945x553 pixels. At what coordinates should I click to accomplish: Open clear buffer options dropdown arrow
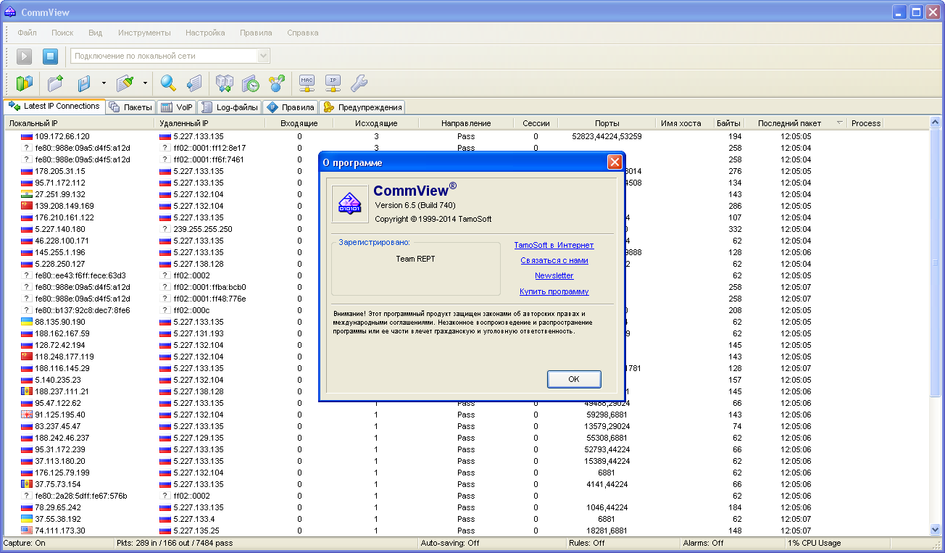[x=145, y=83]
